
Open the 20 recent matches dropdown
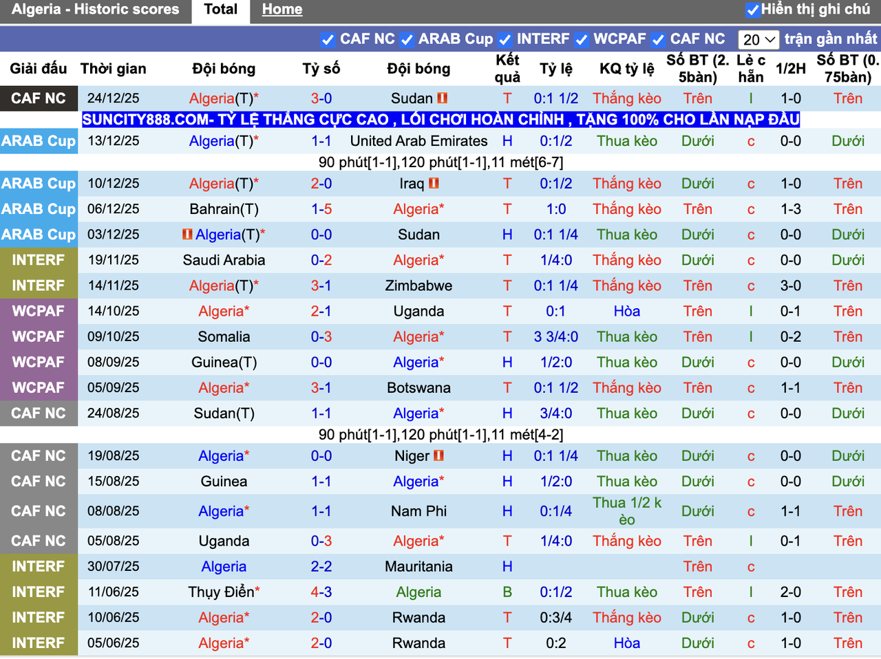pyautogui.click(x=758, y=40)
